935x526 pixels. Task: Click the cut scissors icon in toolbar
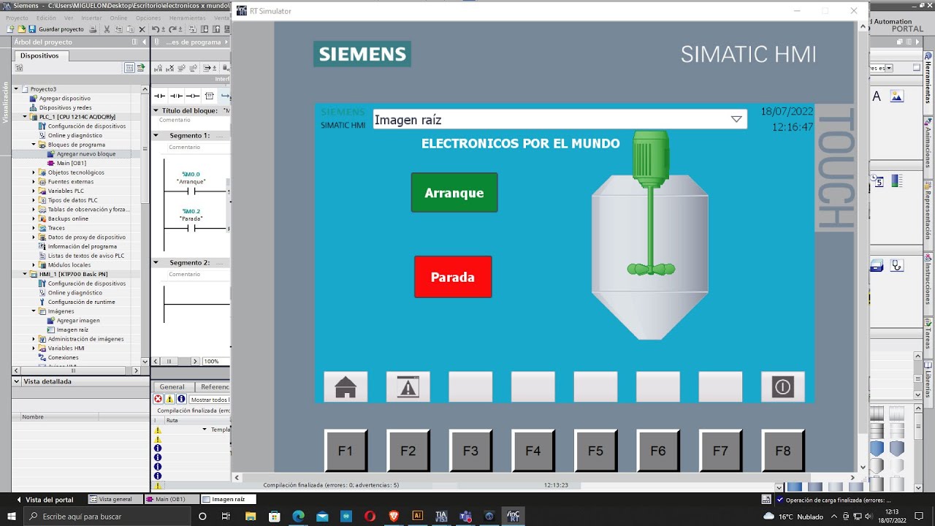107,29
